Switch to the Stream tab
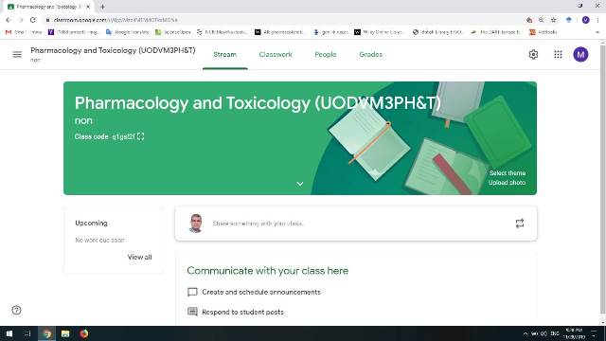Viewport: 606px width, 341px height. click(x=225, y=55)
